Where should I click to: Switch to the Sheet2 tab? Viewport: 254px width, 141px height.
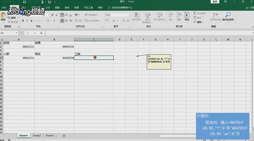pos(36,136)
